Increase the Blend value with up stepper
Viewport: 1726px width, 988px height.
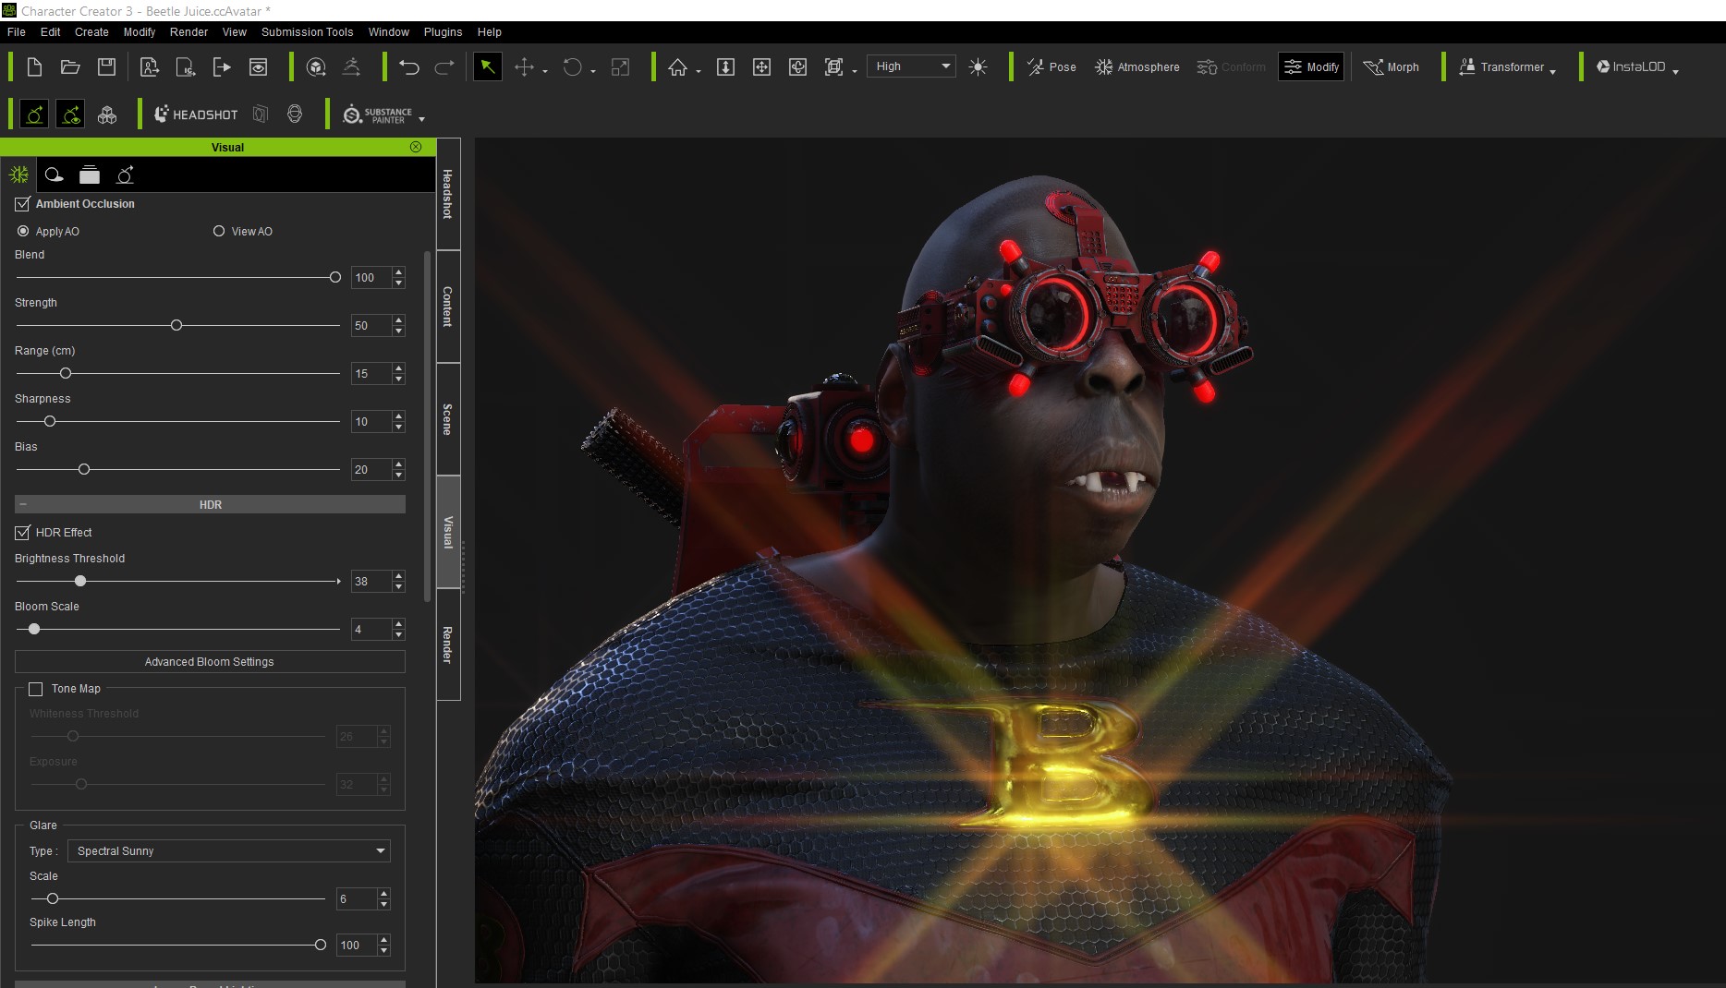[399, 271]
